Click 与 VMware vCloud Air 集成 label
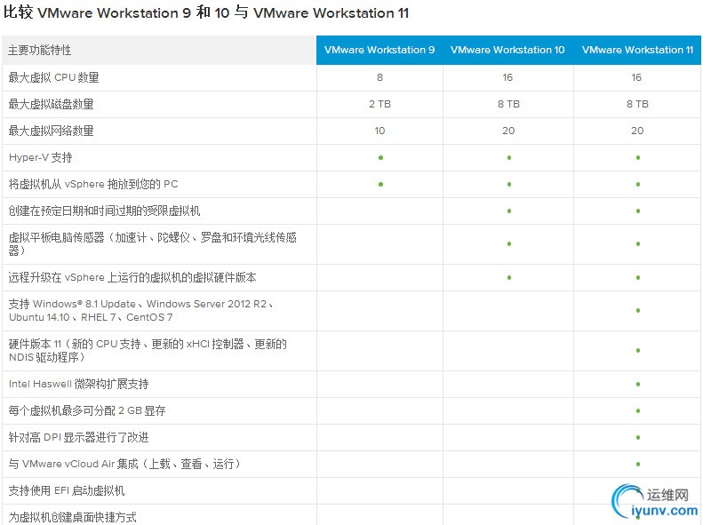 [125, 464]
